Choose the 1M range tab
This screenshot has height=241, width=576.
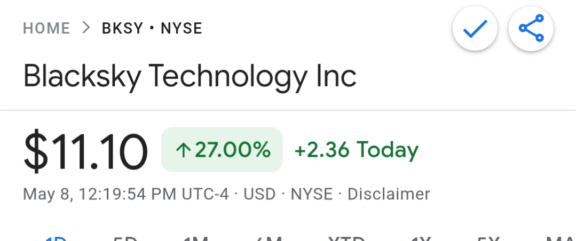196,238
